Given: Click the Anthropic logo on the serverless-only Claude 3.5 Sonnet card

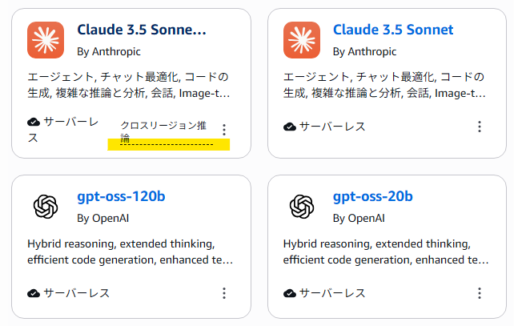Looking at the screenshot, I should (x=302, y=40).
